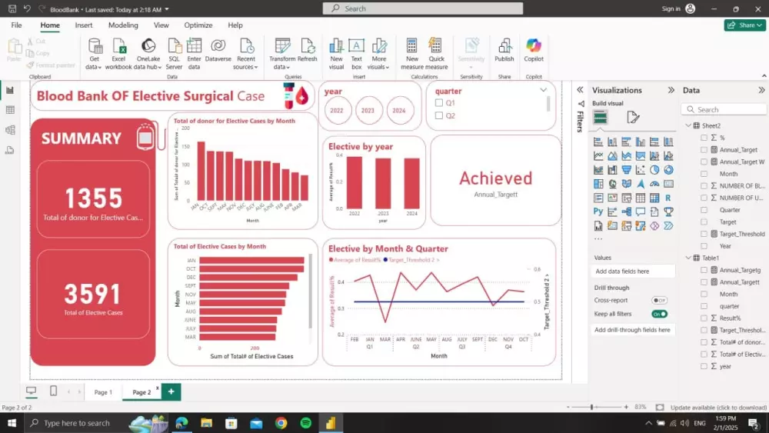769x433 pixels.
Task: Collapse the Sheet2 table tree
Action: [x=688, y=125]
